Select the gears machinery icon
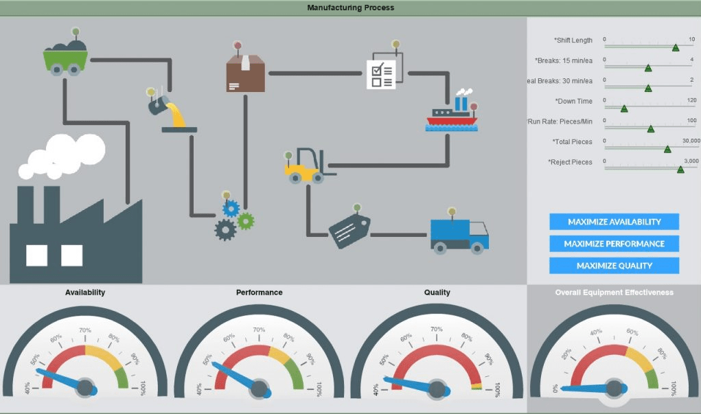 pyautogui.click(x=234, y=220)
